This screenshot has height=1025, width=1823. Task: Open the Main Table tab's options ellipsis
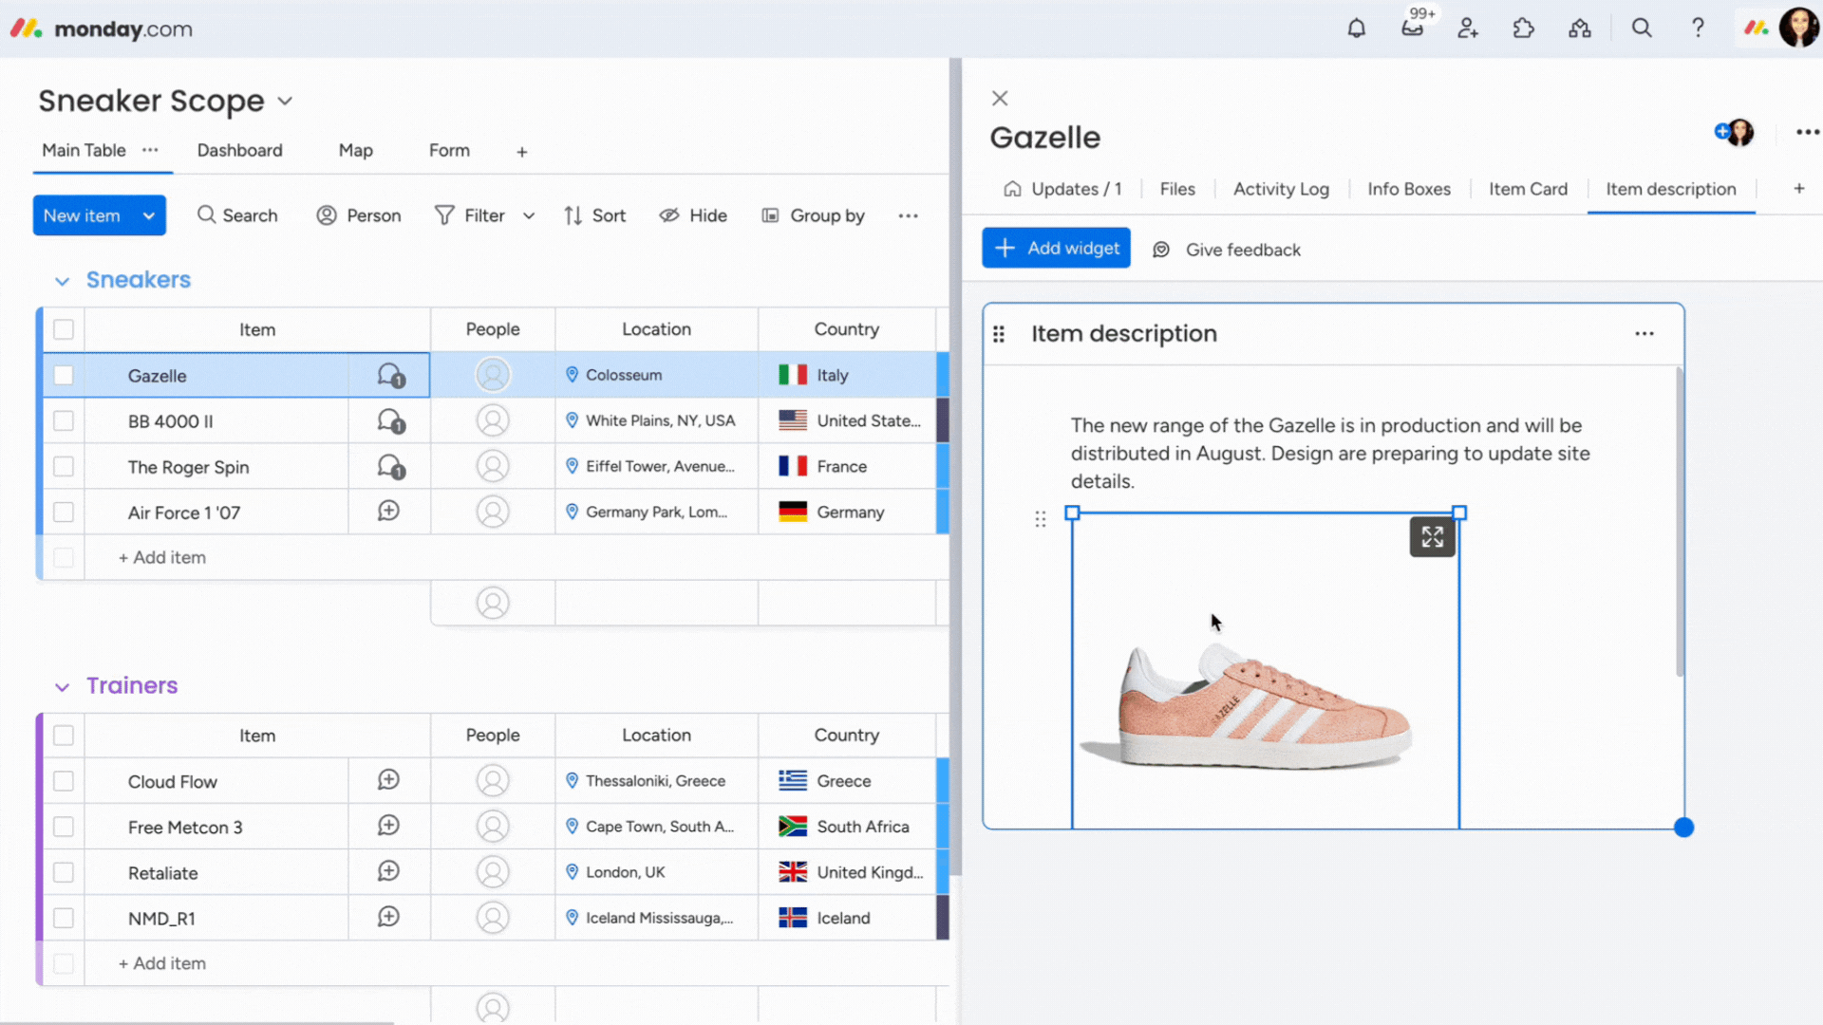coord(150,150)
